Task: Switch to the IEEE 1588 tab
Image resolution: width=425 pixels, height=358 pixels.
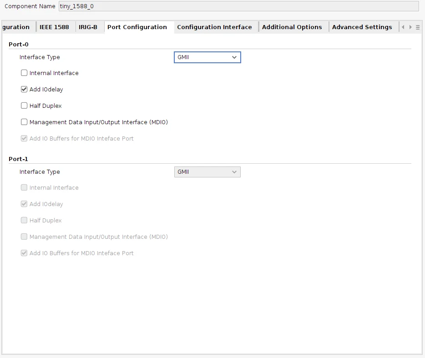Action: (x=54, y=27)
